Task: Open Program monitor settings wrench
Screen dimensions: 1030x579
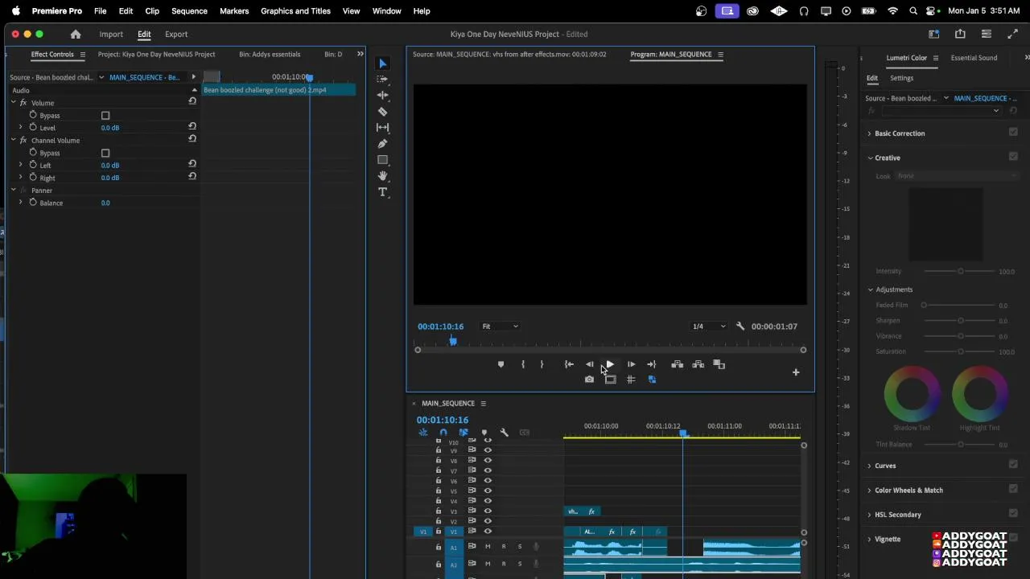Action: (740, 326)
